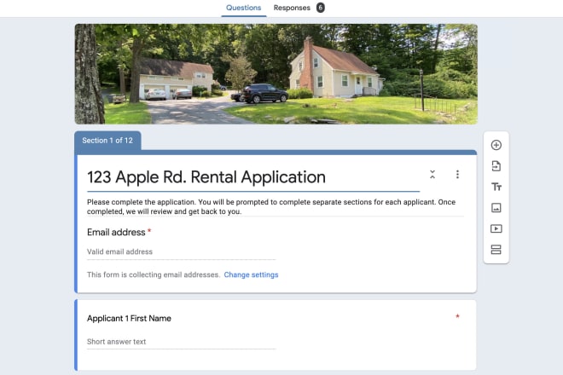Add a new section from the side toolbar
Image resolution: width=563 pixels, height=375 pixels.
[x=496, y=250]
